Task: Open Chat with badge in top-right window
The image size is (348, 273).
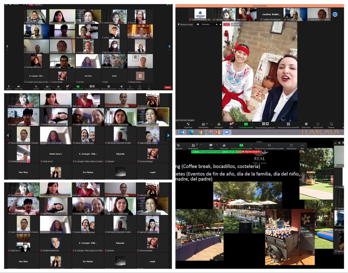Action: tap(231, 125)
